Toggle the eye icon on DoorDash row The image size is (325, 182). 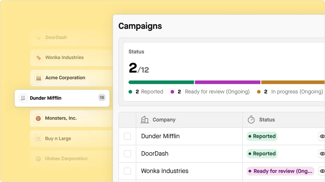322,154
